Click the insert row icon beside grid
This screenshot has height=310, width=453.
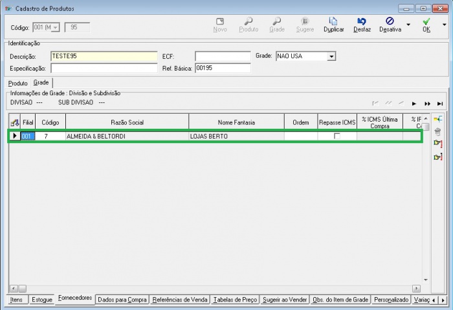coord(437,119)
